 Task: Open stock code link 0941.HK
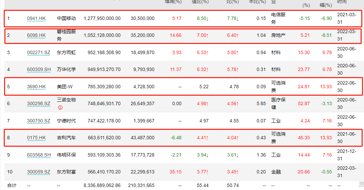pos(36,19)
